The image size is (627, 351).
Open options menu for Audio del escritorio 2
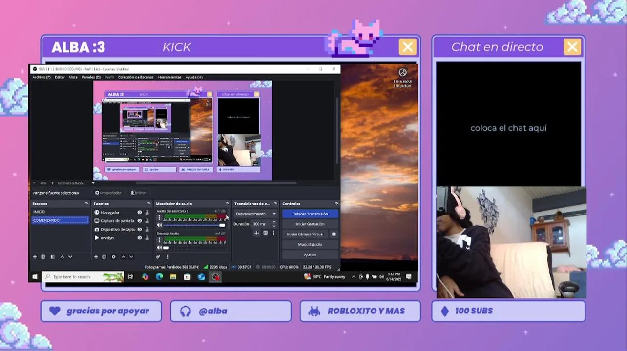(159, 217)
